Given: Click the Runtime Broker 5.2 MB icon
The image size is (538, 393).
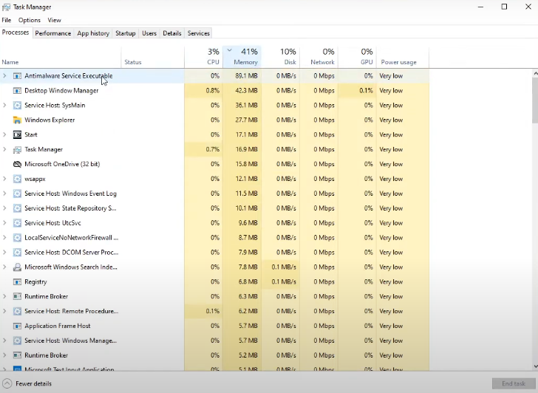Looking at the screenshot, I should (x=17, y=355).
